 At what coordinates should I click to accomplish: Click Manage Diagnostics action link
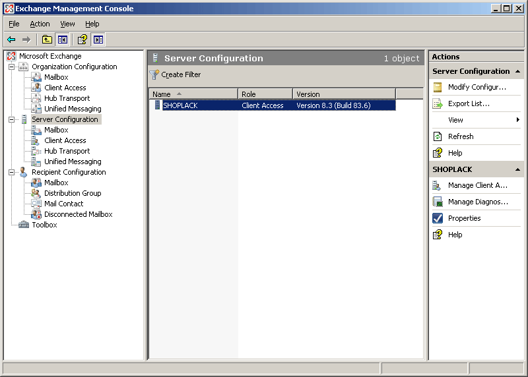click(x=478, y=202)
